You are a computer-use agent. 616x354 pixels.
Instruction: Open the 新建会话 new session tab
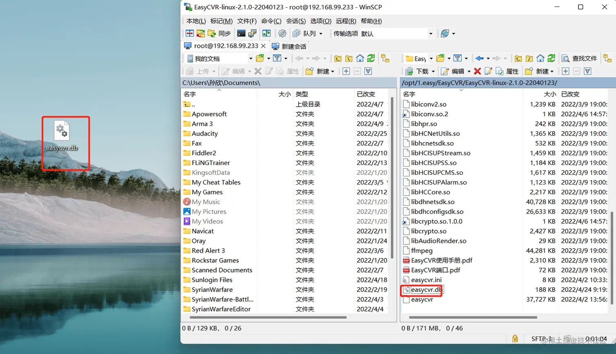click(x=289, y=46)
